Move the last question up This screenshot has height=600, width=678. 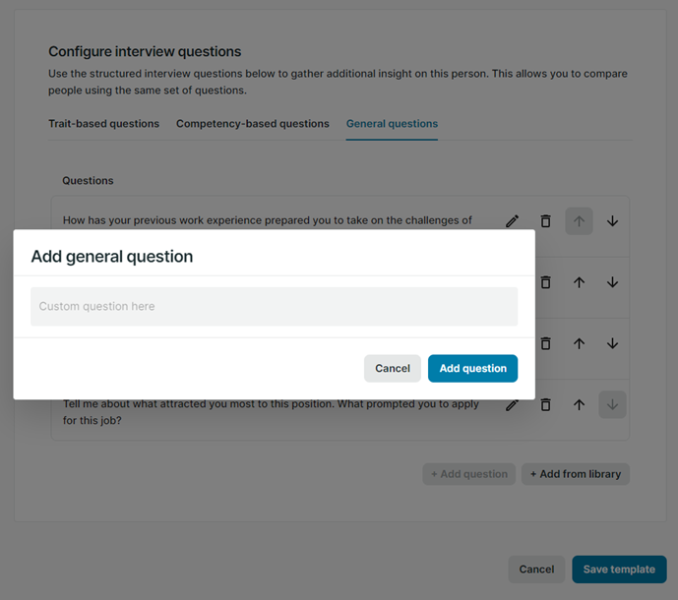click(579, 405)
